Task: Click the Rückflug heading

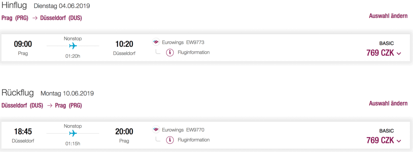Action: point(18,93)
